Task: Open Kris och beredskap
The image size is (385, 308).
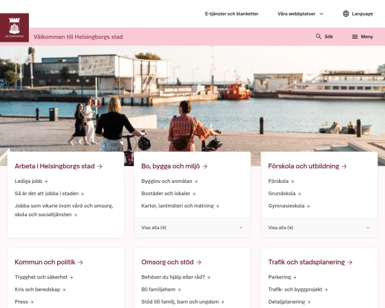Action: (40, 289)
